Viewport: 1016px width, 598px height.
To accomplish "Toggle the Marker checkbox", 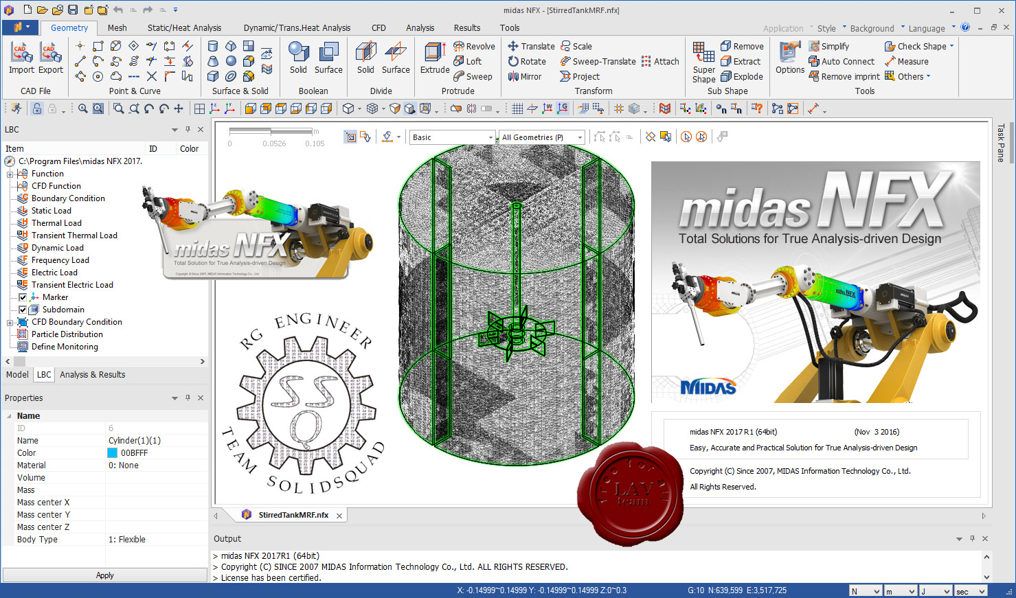I will tap(23, 297).
